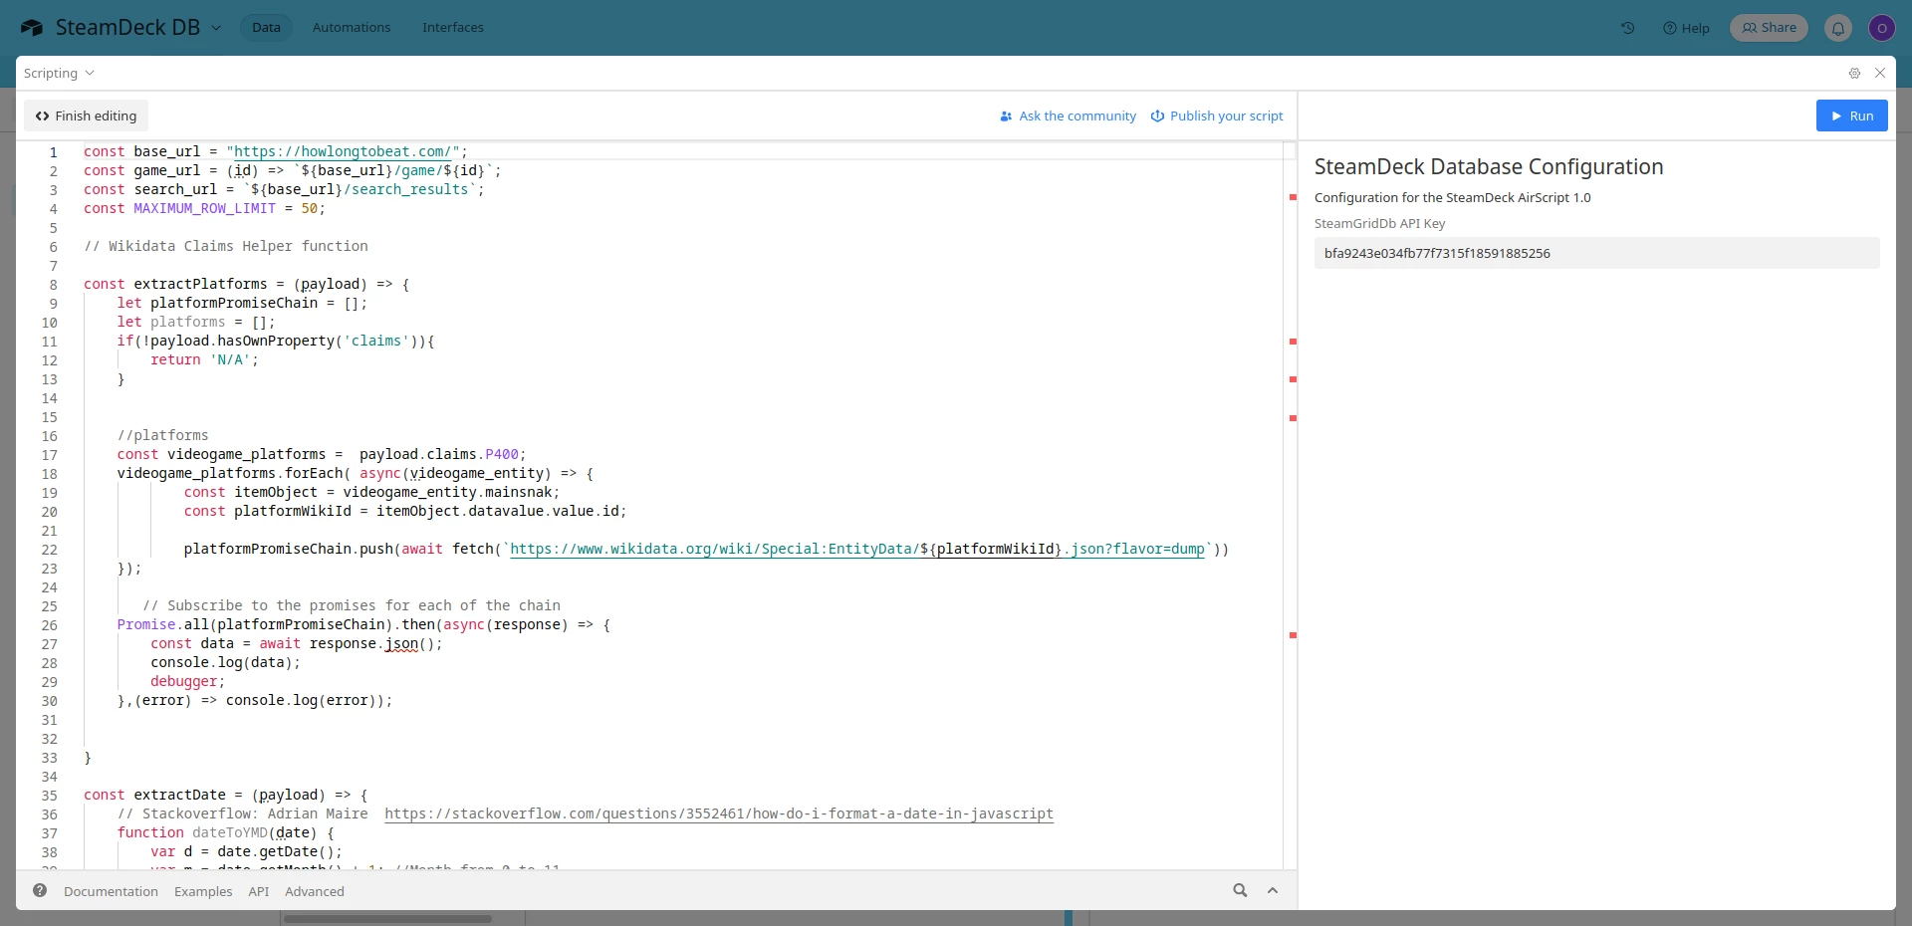Click the code brackets icon in Finish editing
Screen dimensions: 1912x926
click(x=42, y=116)
